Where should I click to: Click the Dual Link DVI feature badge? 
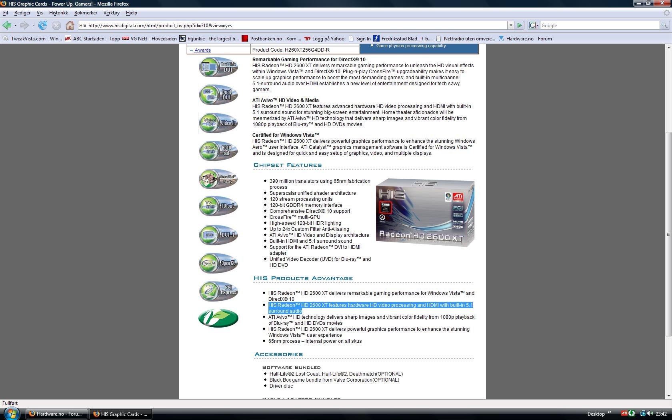coord(218,67)
